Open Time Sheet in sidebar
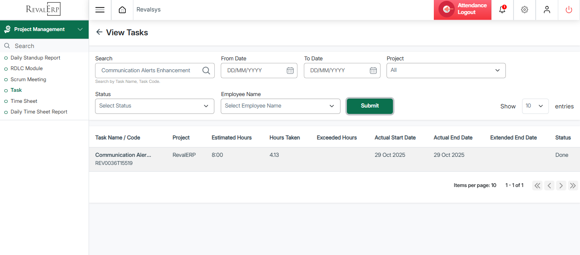 (x=24, y=101)
